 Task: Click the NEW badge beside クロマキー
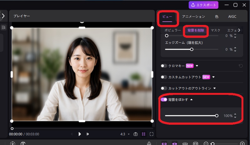pos(190,66)
